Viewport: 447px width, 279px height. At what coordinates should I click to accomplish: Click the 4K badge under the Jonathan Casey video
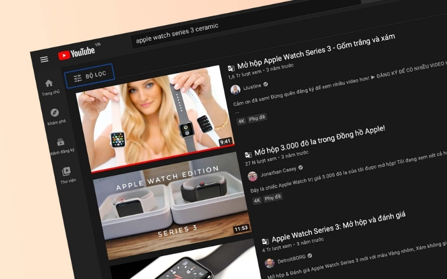(x=257, y=200)
